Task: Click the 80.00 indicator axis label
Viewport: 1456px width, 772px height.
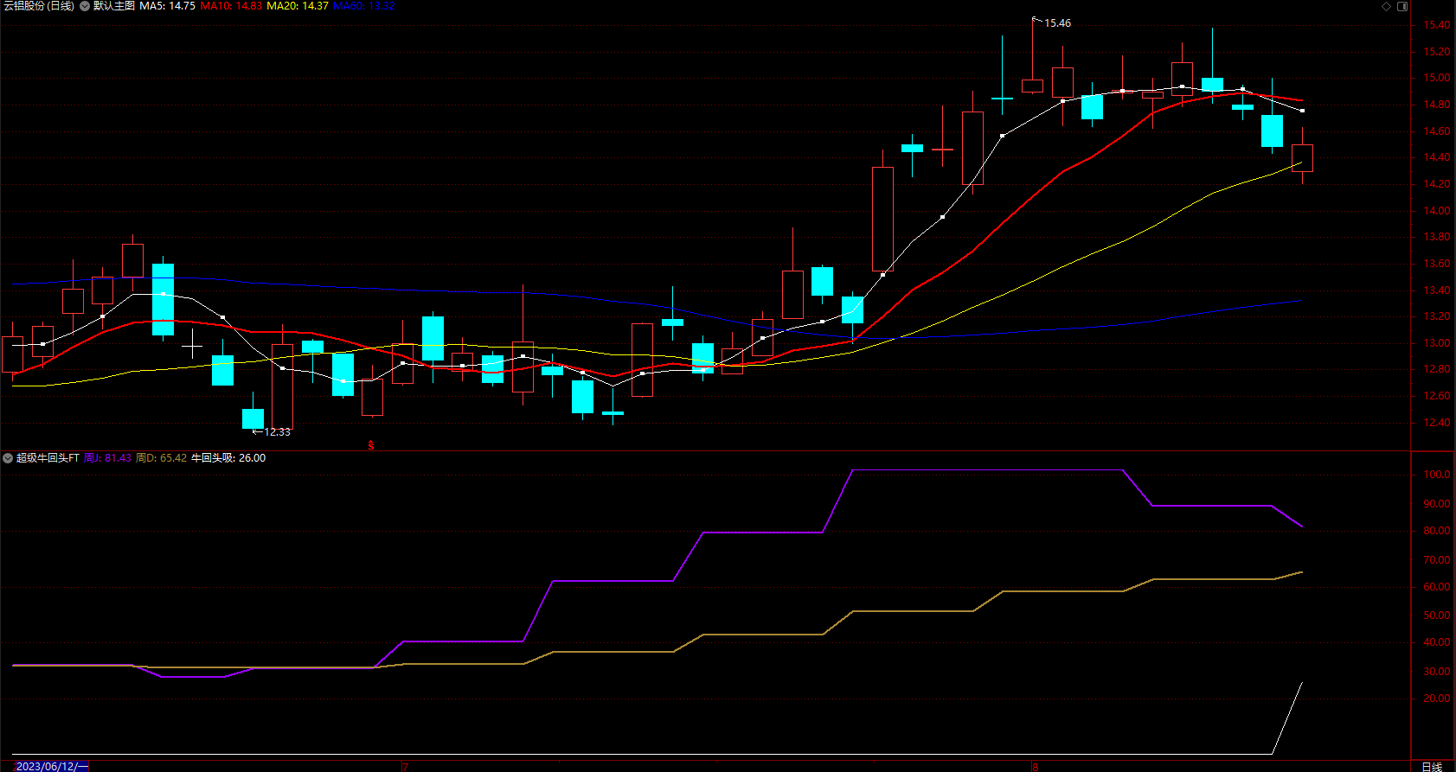Action: click(x=1436, y=531)
